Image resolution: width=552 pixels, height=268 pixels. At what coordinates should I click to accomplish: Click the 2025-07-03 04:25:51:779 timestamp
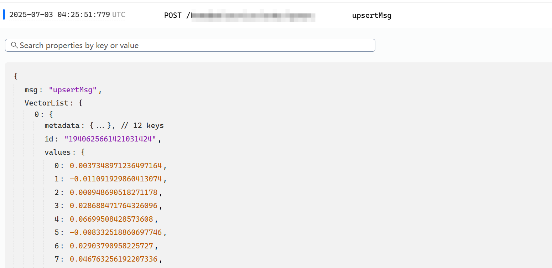click(59, 15)
